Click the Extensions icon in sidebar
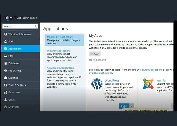The image size is (177, 126). (x=5, y=92)
